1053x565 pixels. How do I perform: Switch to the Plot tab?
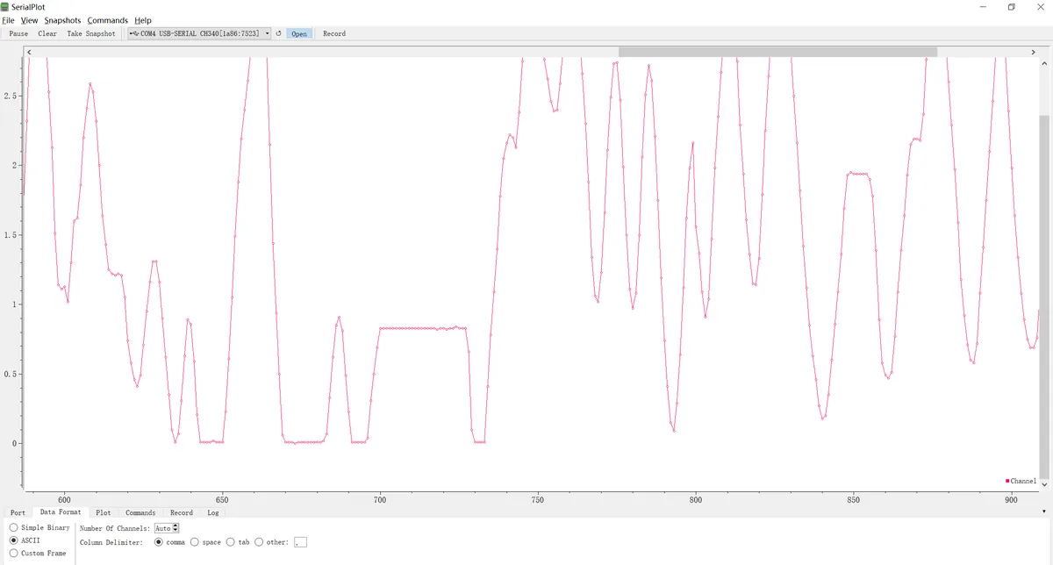click(104, 512)
